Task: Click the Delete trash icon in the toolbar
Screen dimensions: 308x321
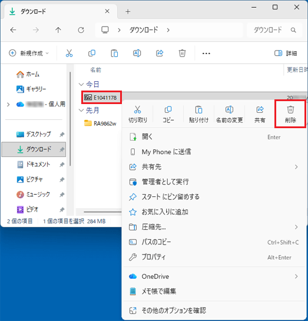Action: click(182, 53)
